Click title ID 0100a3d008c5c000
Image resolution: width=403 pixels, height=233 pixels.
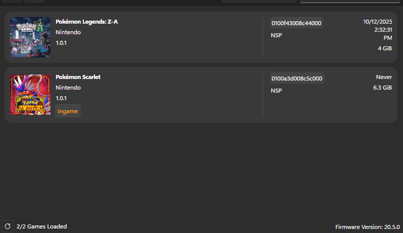(x=297, y=79)
